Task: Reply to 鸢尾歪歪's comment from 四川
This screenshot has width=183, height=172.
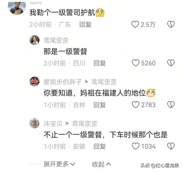Action: [100, 63]
